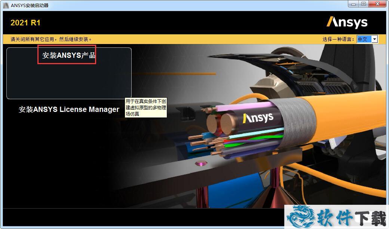Click the Ansys logo in the header

[347, 22]
